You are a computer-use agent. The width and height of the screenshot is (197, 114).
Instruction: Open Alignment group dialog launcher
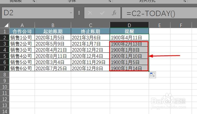coord(185,1)
